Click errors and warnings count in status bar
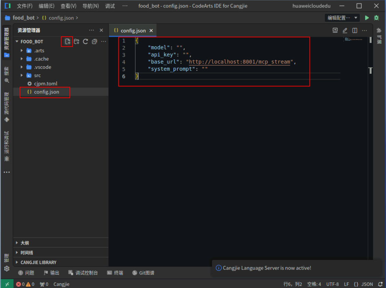This screenshot has height=288, width=386. click(25, 284)
